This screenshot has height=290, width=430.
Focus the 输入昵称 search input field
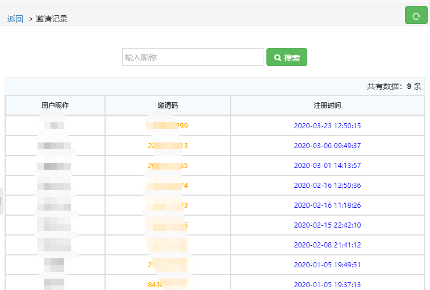(x=193, y=57)
